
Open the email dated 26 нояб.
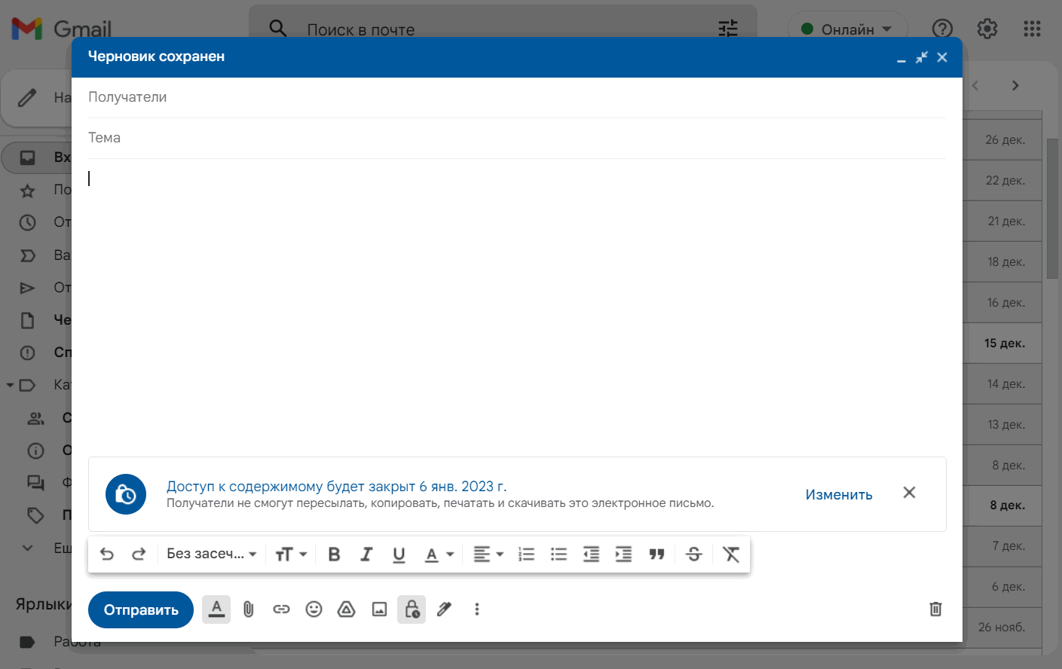click(x=1002, y=627)
